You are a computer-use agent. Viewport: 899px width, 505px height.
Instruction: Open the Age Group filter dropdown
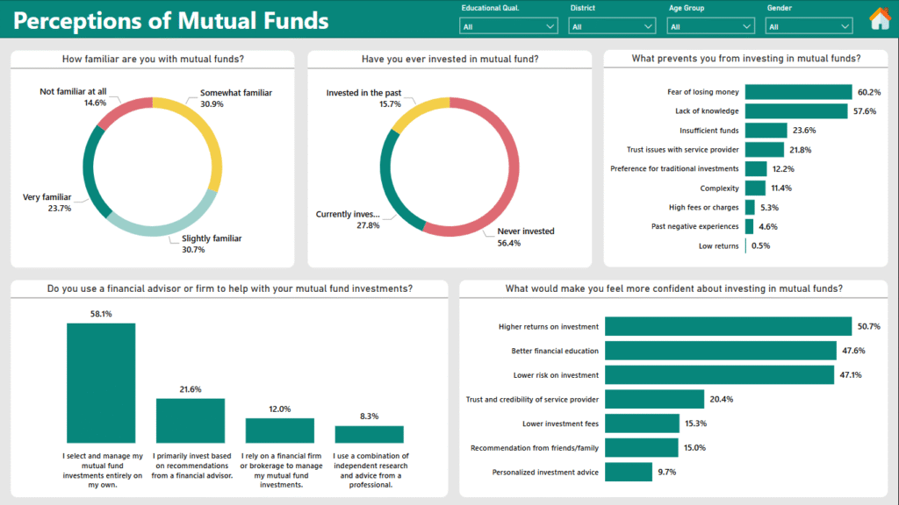click(x=711, y=25)
